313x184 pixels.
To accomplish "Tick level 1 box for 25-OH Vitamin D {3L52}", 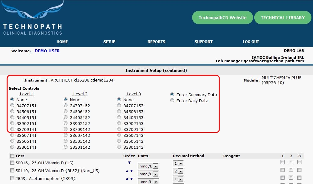I will point(282,170).
